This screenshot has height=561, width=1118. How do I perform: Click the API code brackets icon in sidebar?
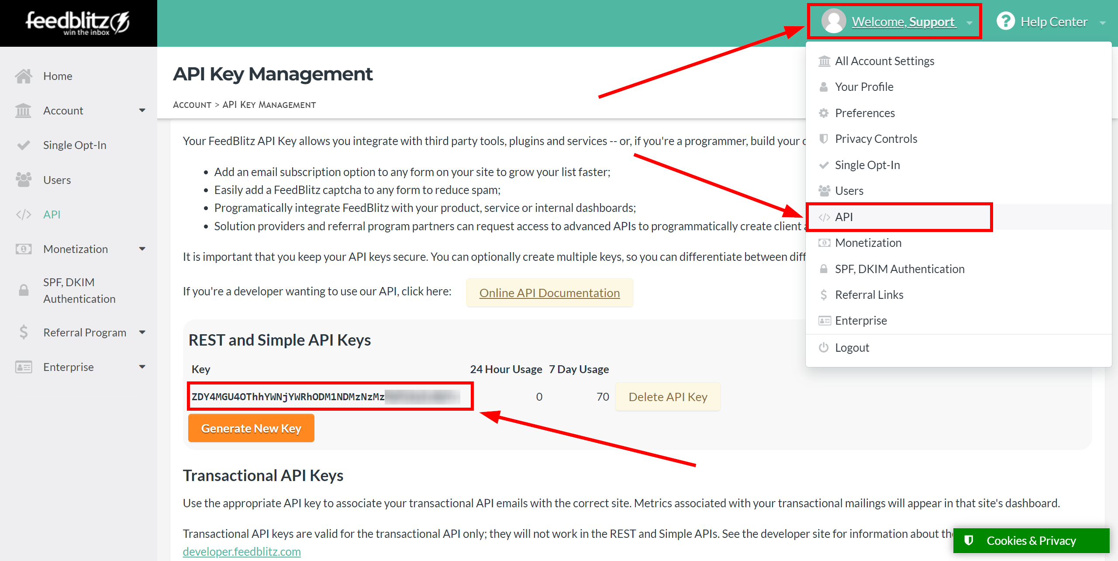[x=24, y=215]
